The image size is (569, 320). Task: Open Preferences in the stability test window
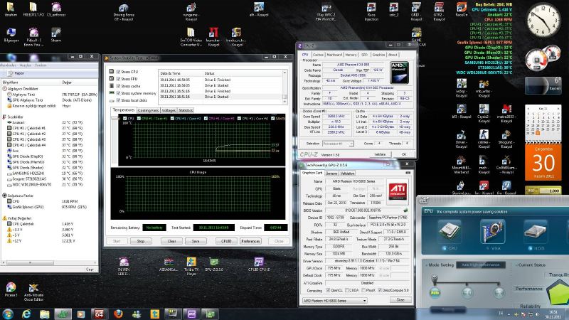[250, 241]
